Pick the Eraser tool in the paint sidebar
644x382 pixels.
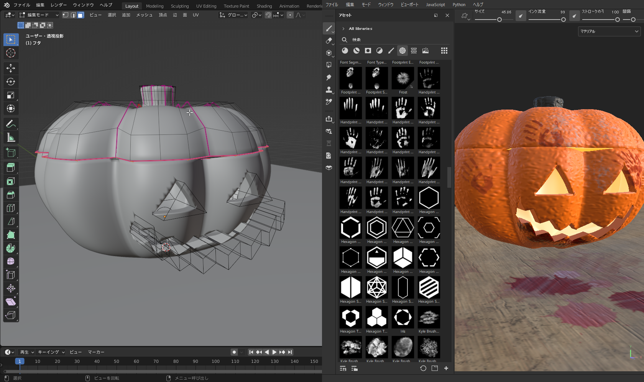click(x=329, y=41)
